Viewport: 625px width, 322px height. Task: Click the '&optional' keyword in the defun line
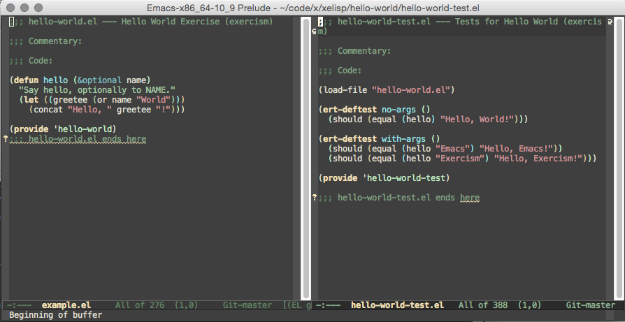[x=100, y=80]
